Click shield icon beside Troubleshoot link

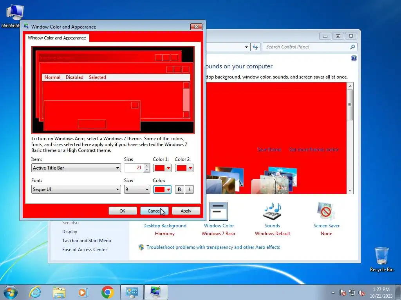click(x=141, y=247)
